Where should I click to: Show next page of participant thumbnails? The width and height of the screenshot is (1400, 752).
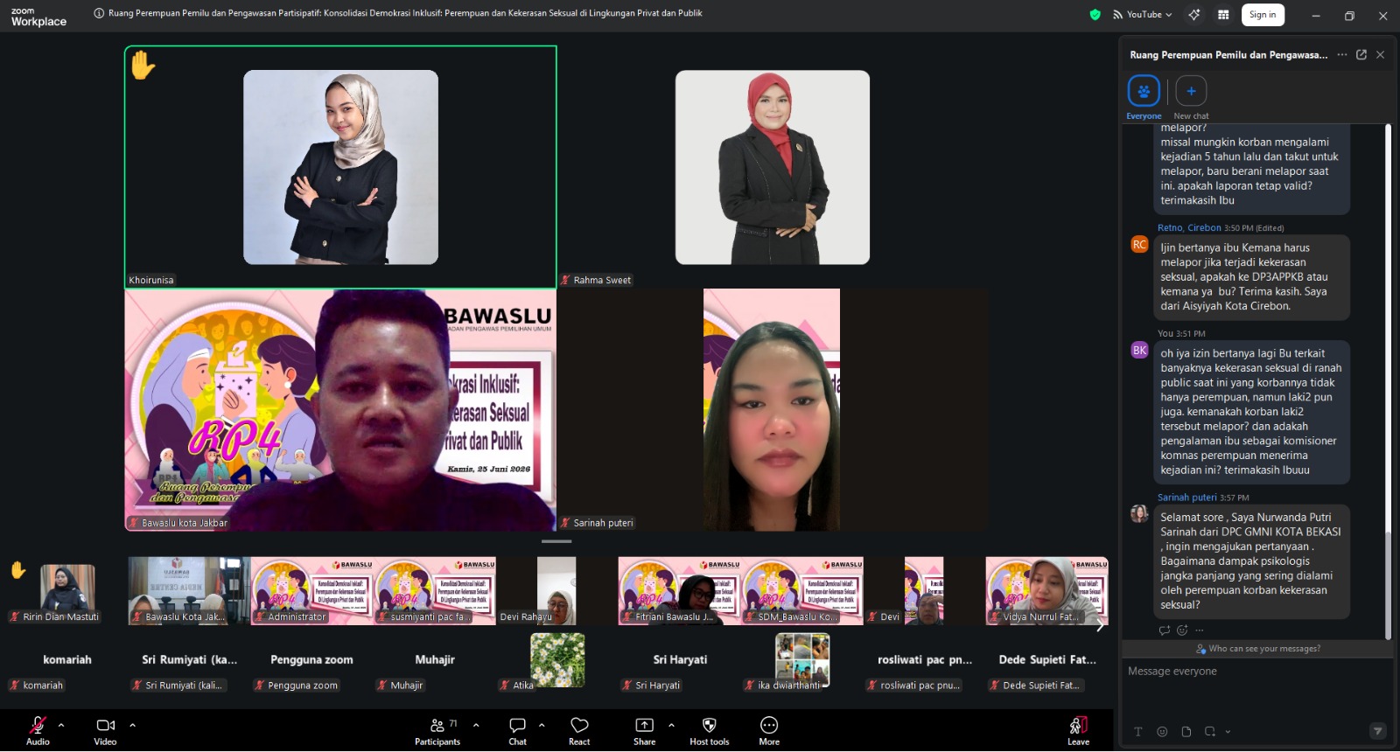coord(1100,625)
